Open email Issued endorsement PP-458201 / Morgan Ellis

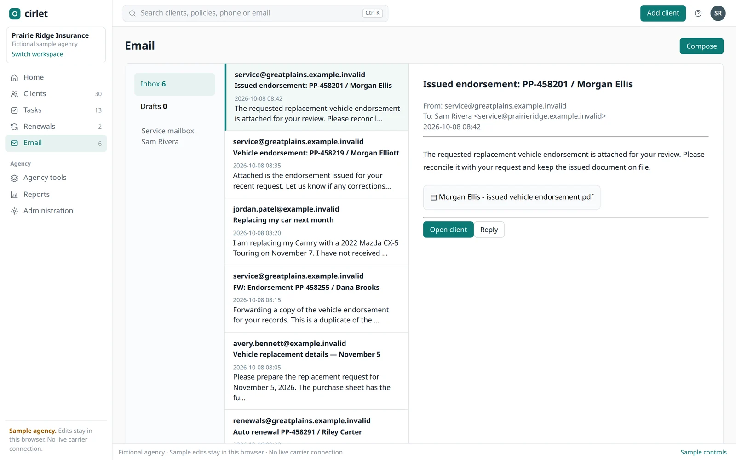[x=316, y=97]
